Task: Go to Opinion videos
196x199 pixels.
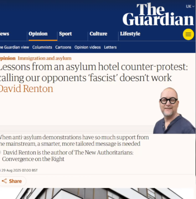Action: (x=88, y=47)
